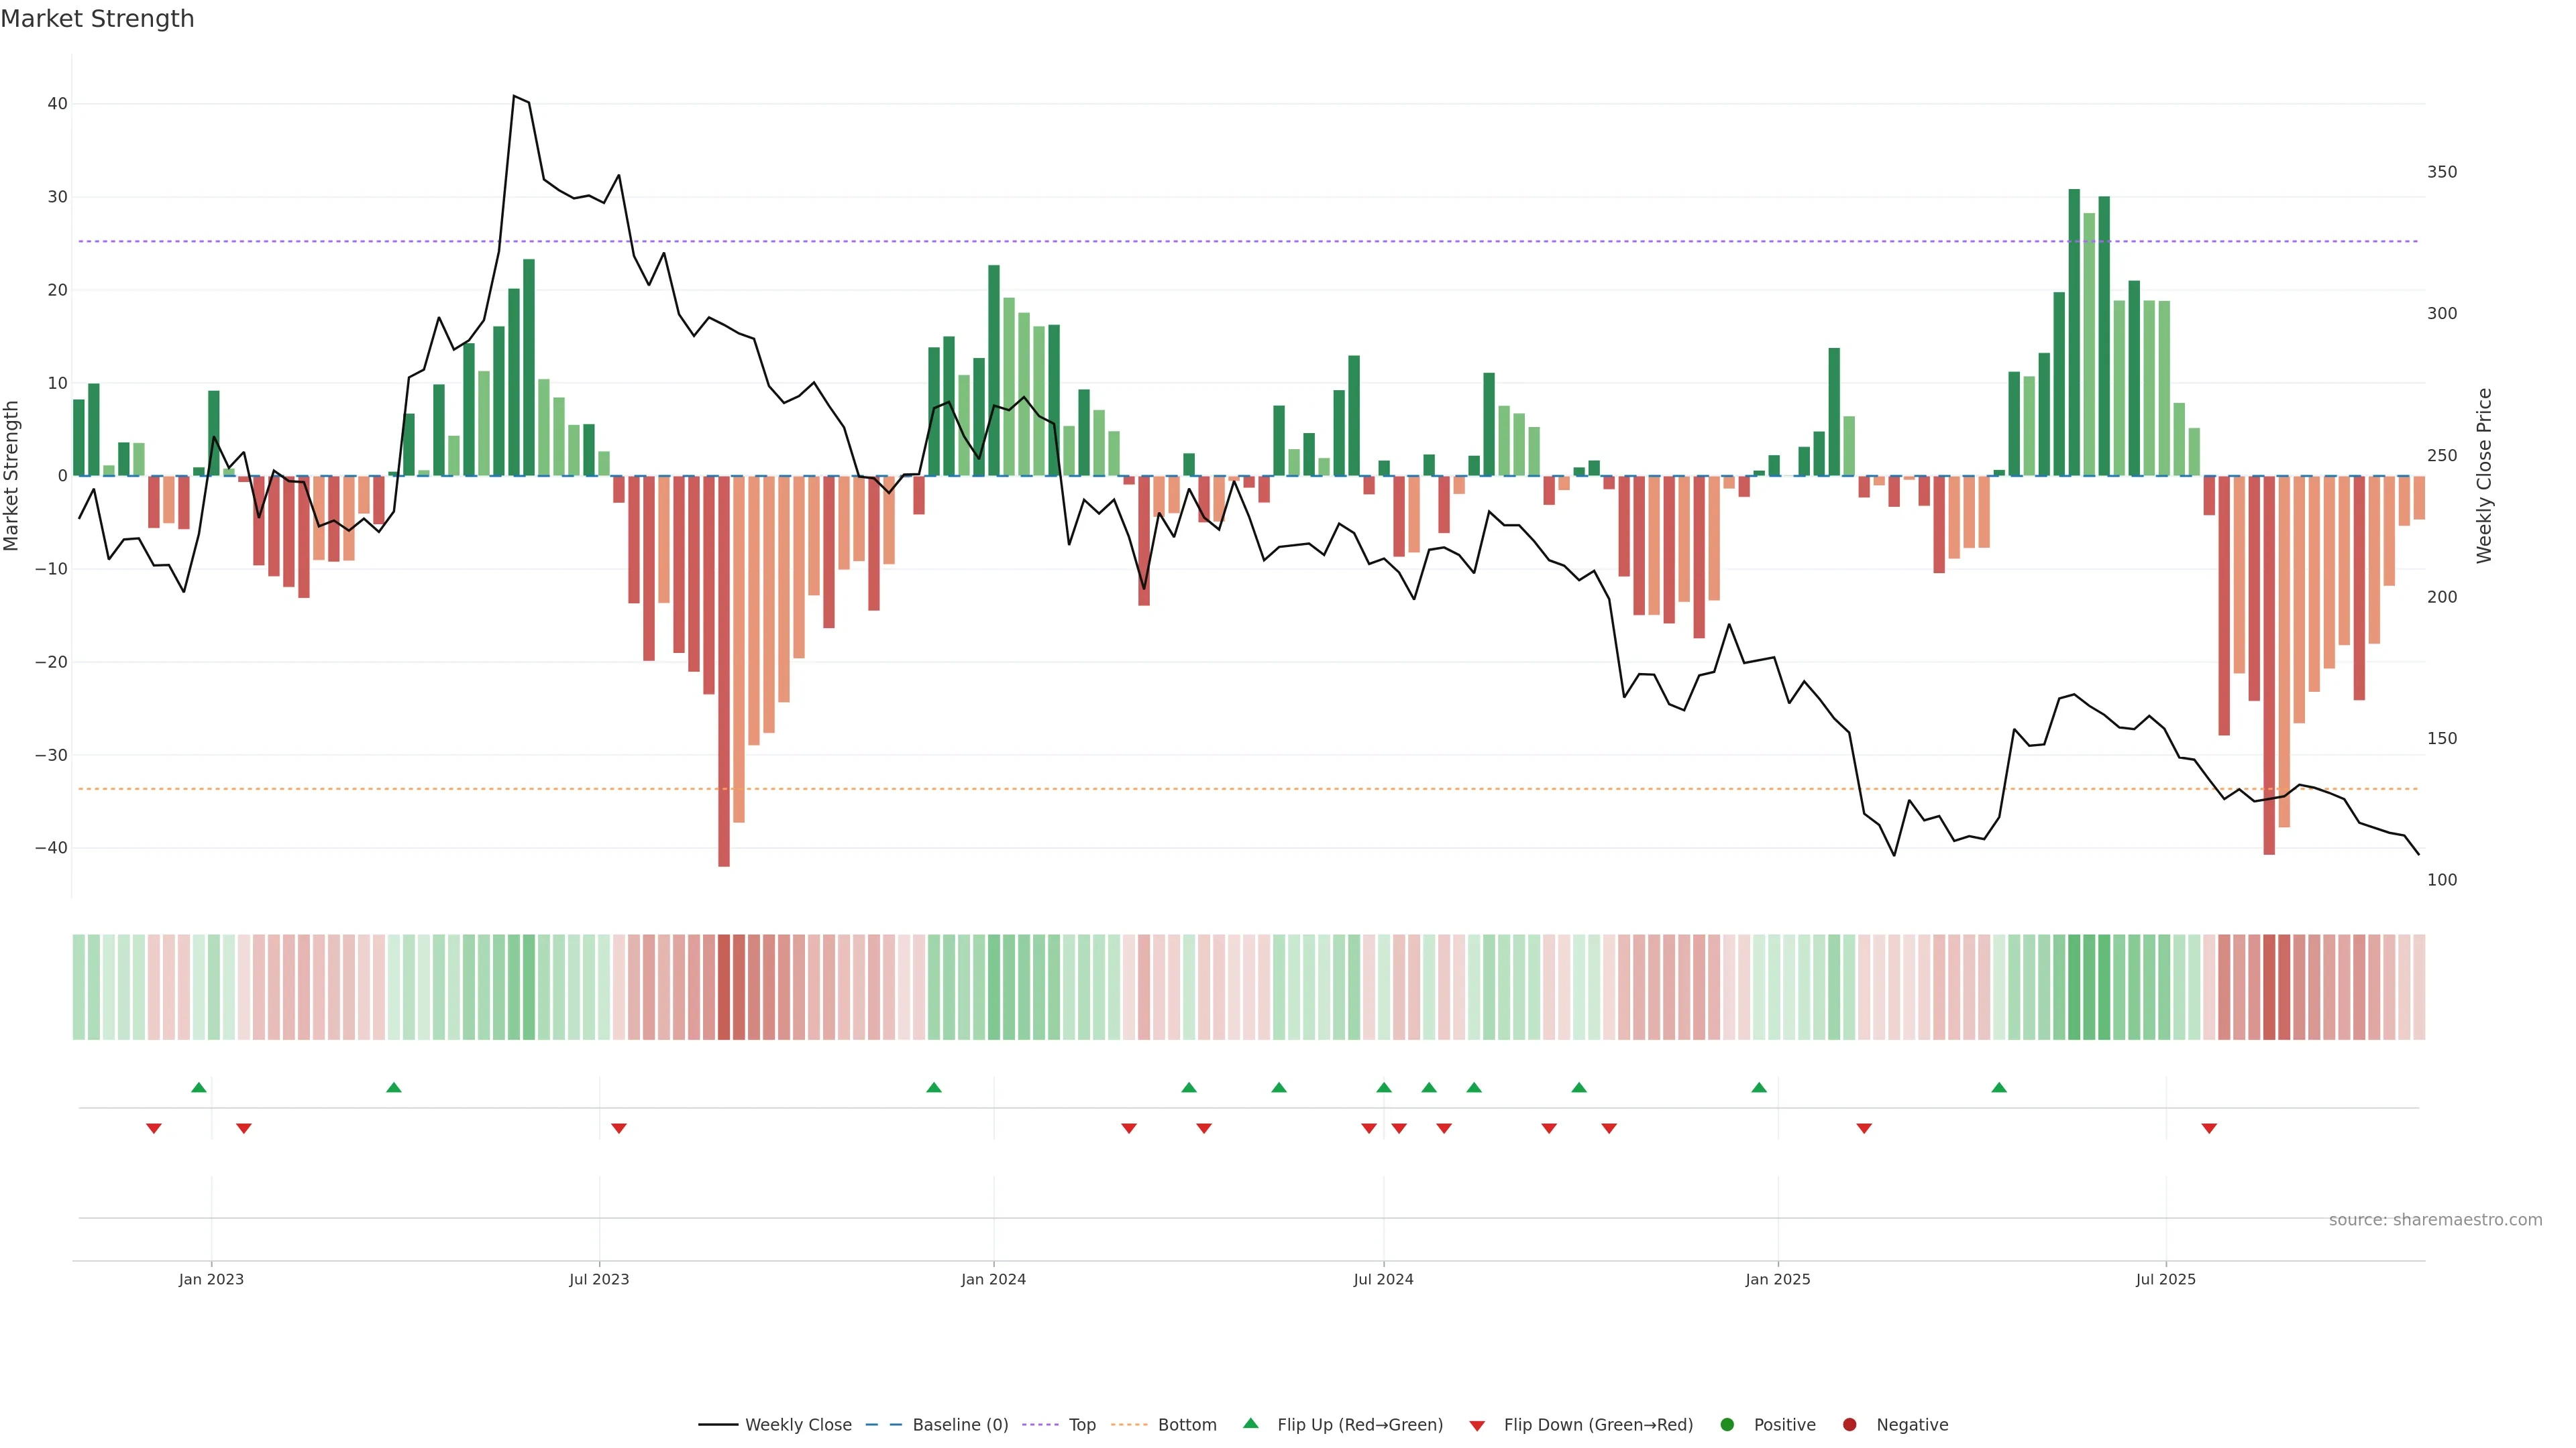Click the tallest green bar near June 2025
Viewport: 2576px width, 1448px height.
(x=2074, y=332)
